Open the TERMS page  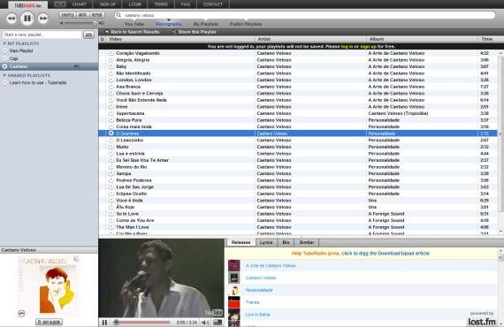(161, 4)
